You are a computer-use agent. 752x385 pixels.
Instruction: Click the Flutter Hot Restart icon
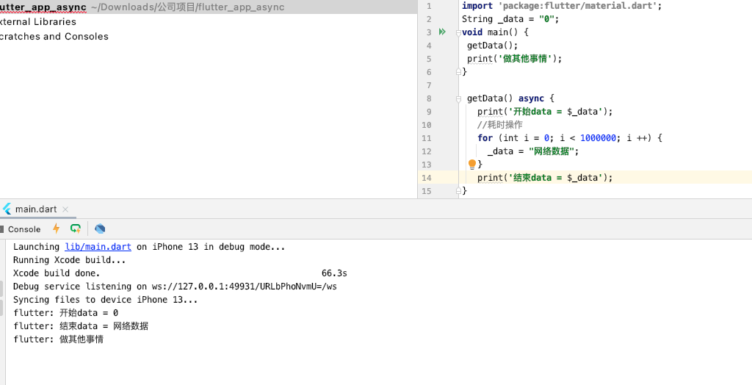(76, 229)
